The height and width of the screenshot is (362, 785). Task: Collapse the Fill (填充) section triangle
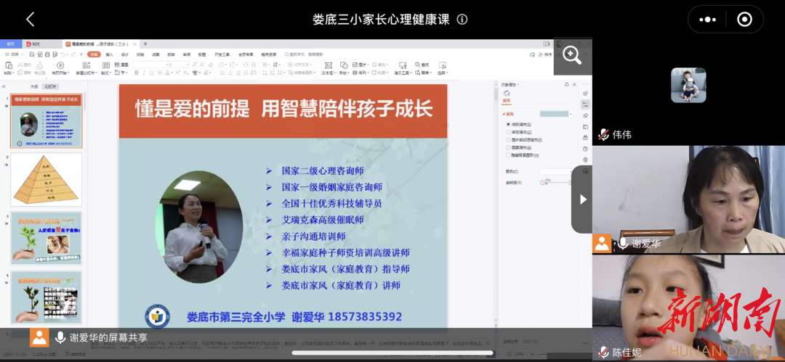click(x=504, y=114)
